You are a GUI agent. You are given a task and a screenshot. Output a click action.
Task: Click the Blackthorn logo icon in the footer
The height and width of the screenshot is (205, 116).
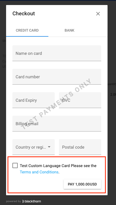(23, 201)
